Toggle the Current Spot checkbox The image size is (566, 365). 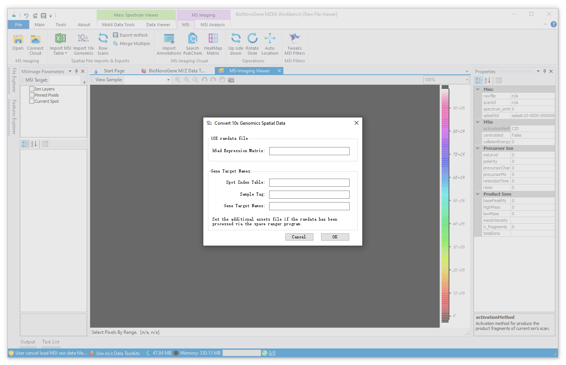tap(32, 101)
